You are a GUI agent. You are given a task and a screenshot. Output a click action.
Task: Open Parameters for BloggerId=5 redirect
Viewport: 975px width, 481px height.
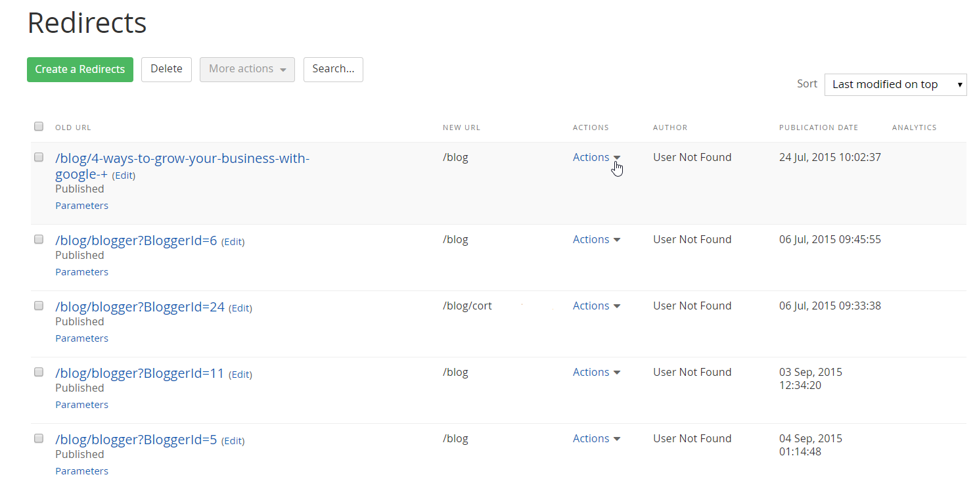pyautogui.click(x=81, y=471)
